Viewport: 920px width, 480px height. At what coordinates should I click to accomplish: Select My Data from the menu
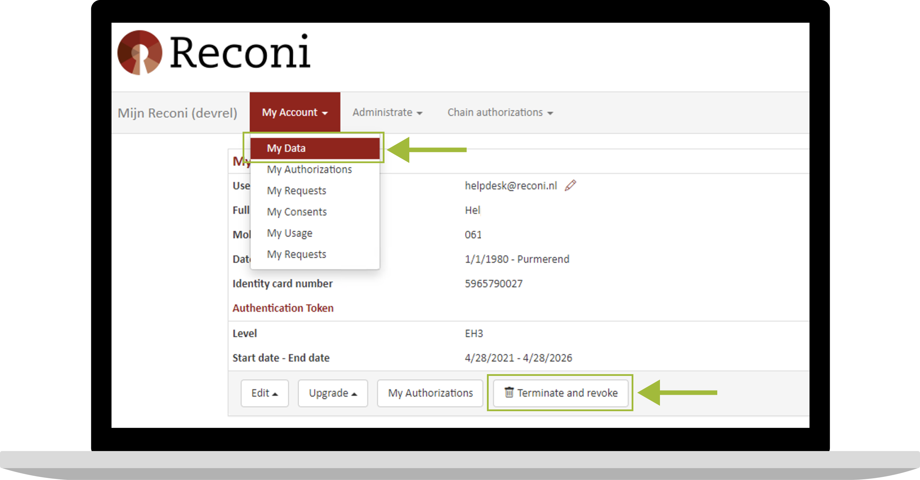tap(315, 148)
